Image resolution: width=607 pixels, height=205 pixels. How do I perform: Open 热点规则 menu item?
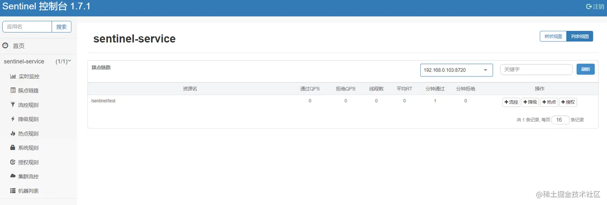click(x=28, y=134)
